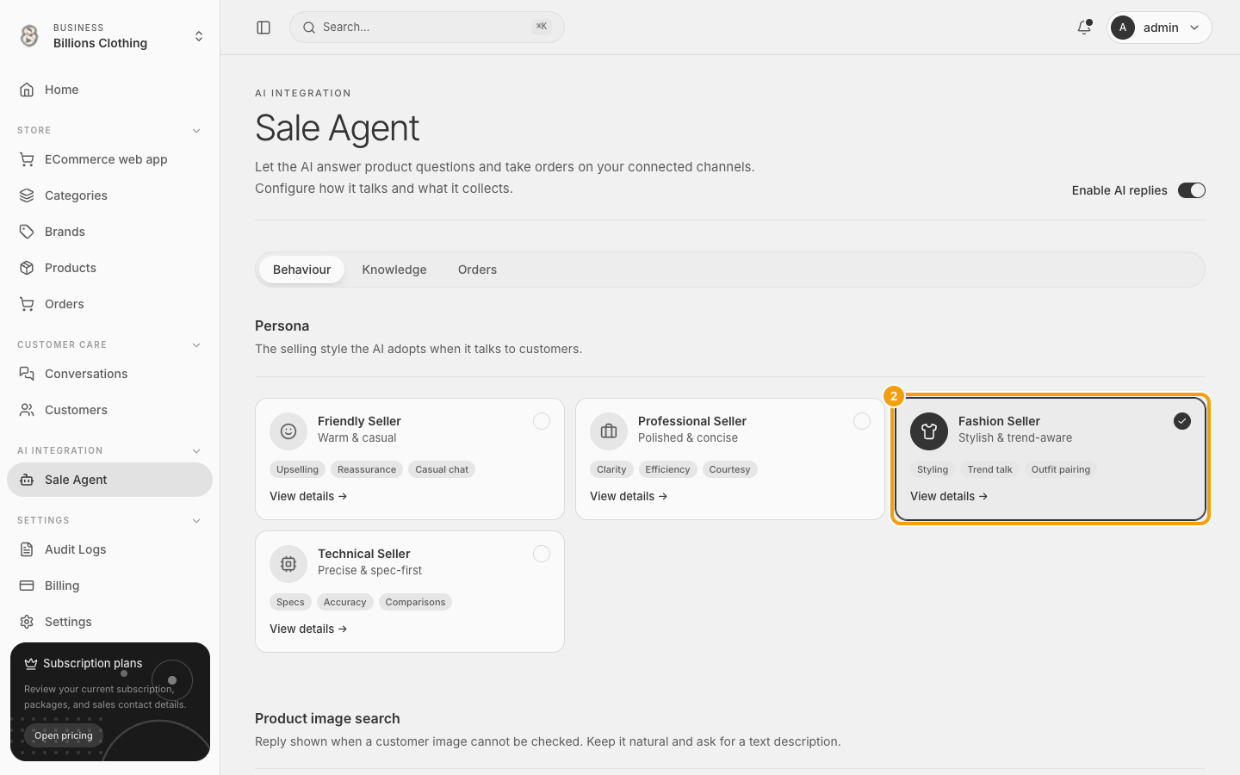View details of Professional Seller persona
The image size is (1240, 775).
click(629, 496)
